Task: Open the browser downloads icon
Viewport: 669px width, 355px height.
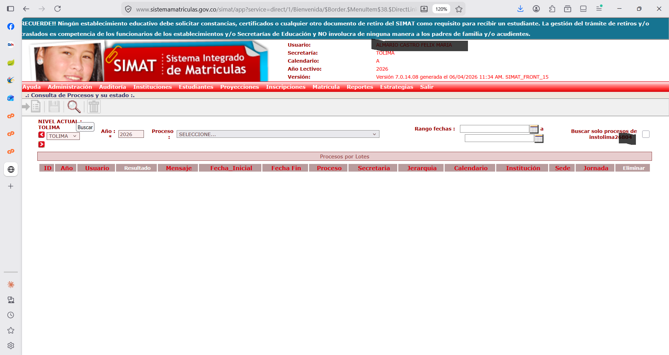Action: 520,9
